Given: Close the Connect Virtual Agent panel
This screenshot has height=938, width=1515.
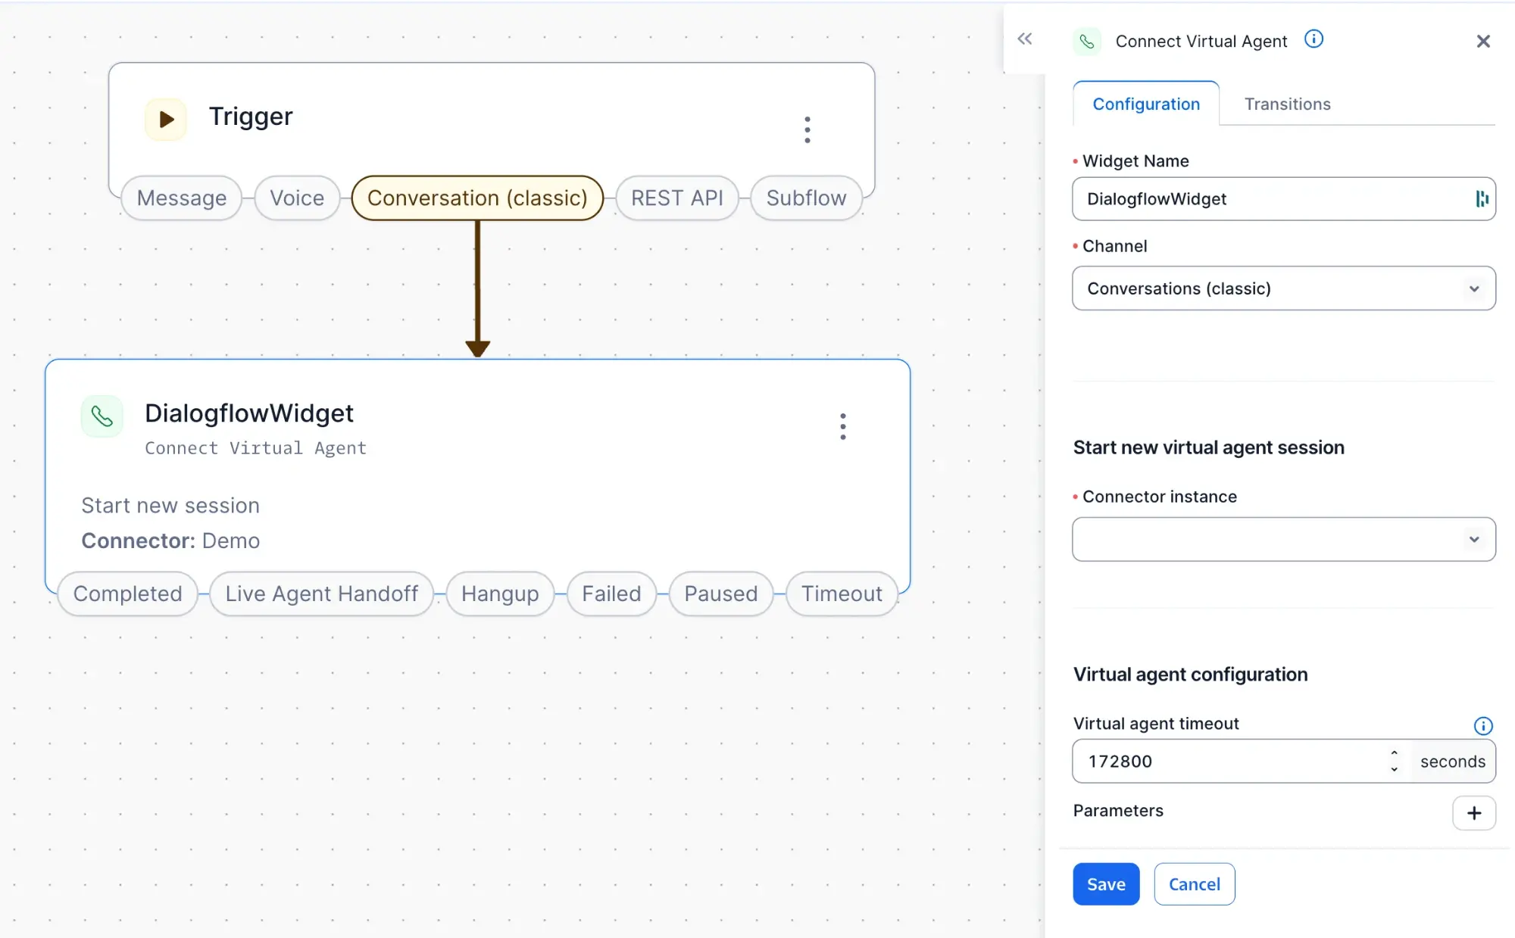Looking at the screenshot, I should pyautogui.click(x=1483, y=41).
